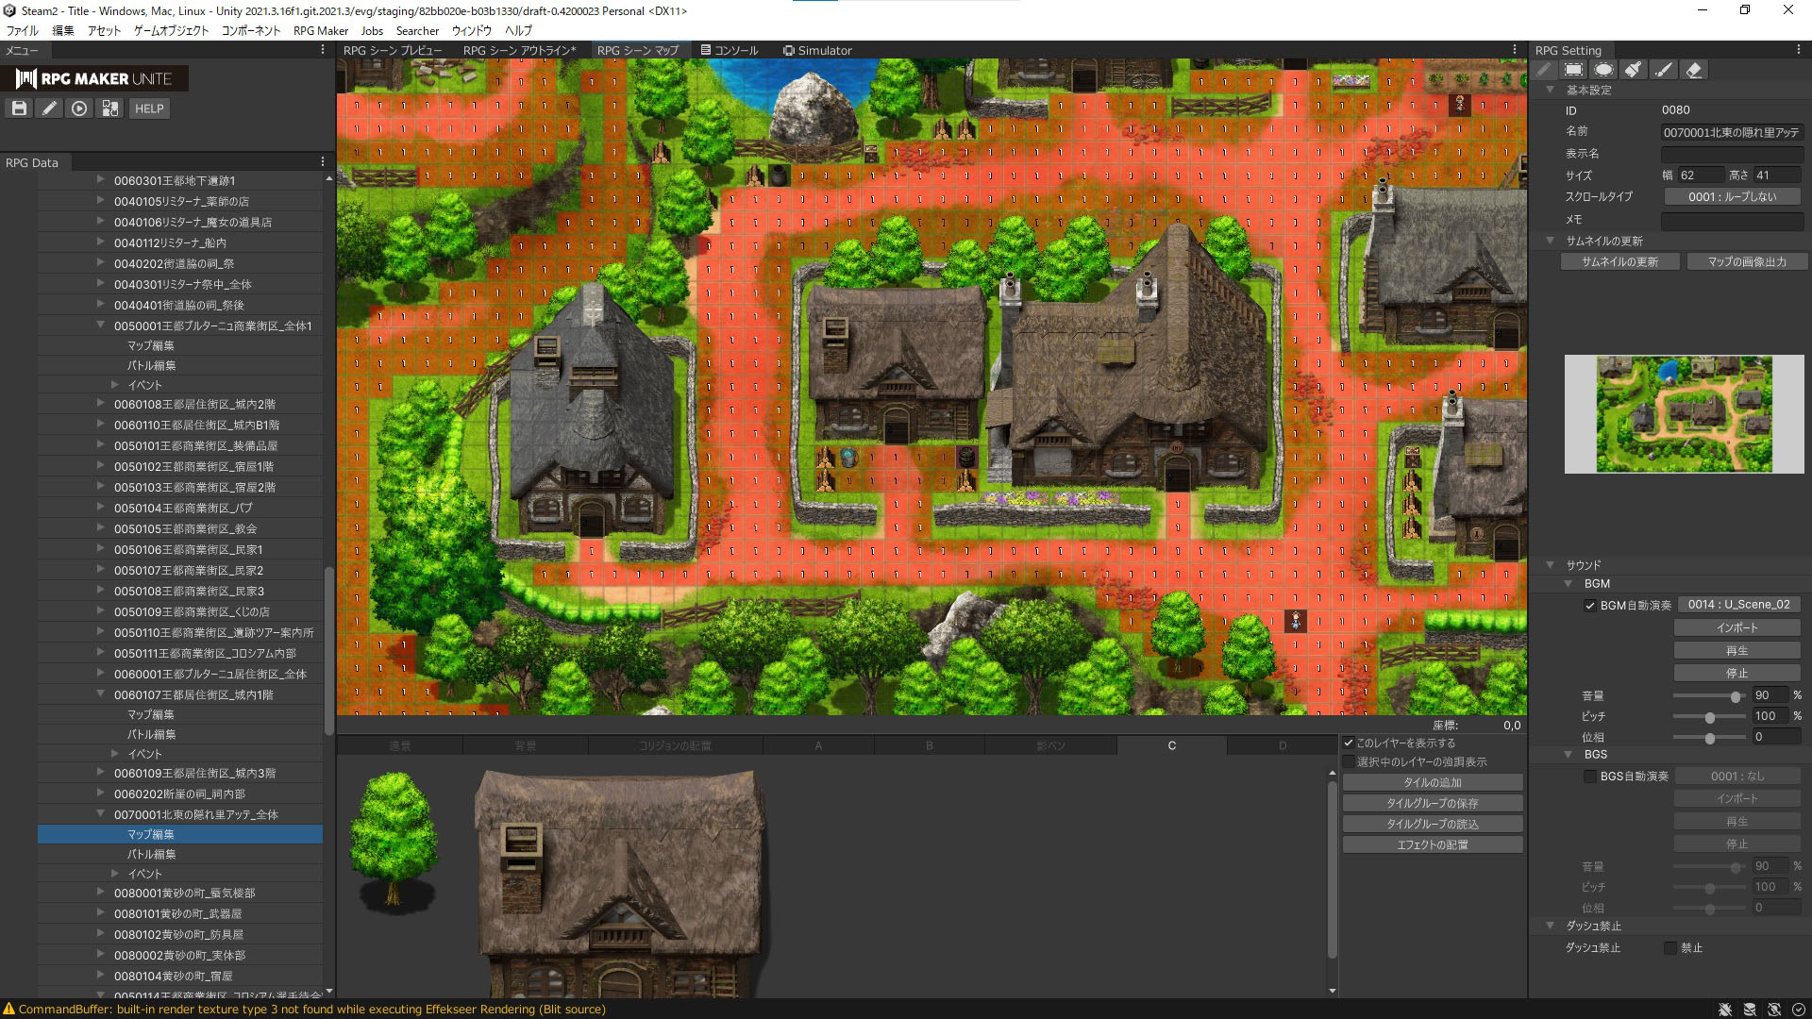Select the ellipse fill tool
The width and height of the screenshot is (1812, 1019).
(x=1603, y=70)
